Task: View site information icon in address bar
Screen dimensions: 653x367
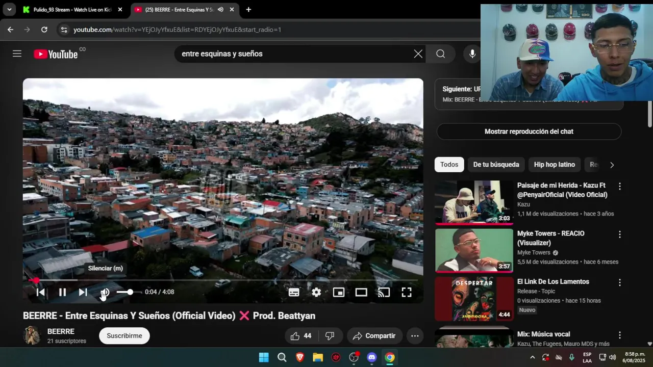Action: 64,30
